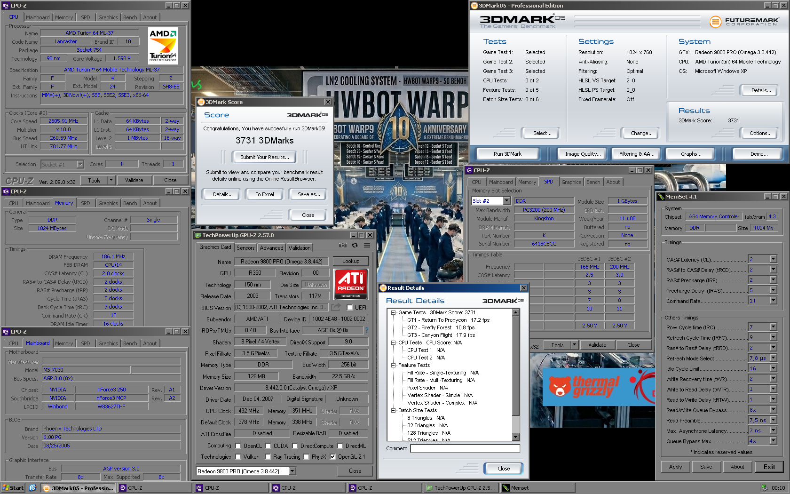Image resolution: width=790 pixels, height=494 pixels.
Task: Uncheck the OpenGL 2.1 checkbox
Action: [332, 456]
